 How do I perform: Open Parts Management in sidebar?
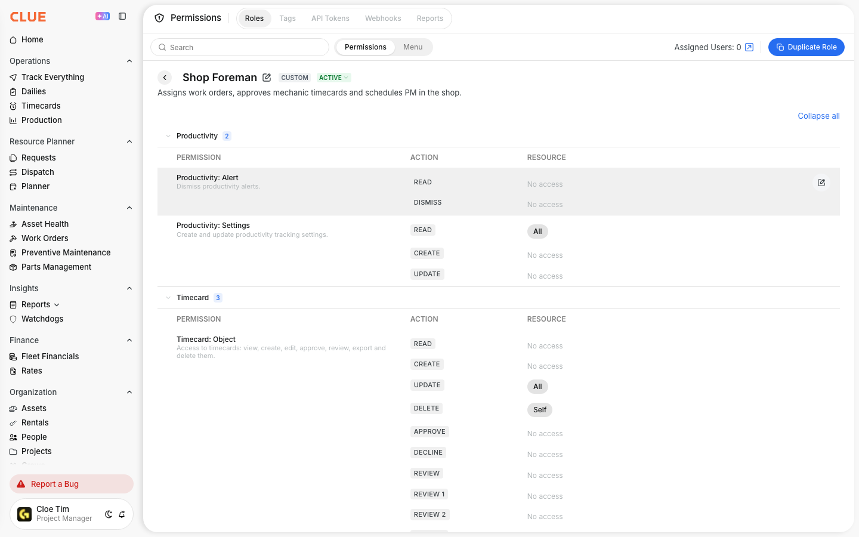56,267
